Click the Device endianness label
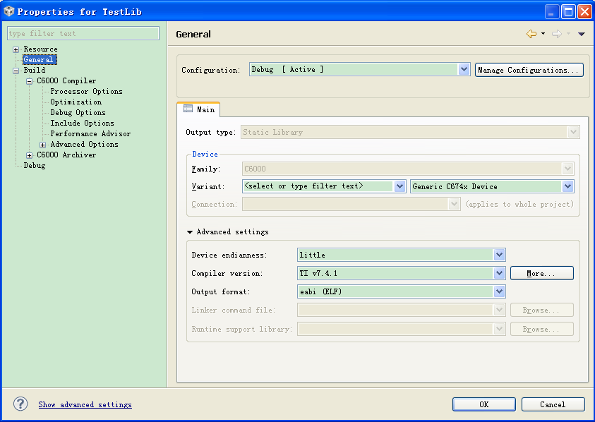The height and width of the screenshot is (422, 595). [229, 255]
